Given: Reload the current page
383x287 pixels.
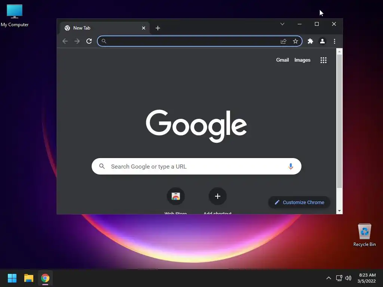Looking at the screenshot, I should [89, 41].
